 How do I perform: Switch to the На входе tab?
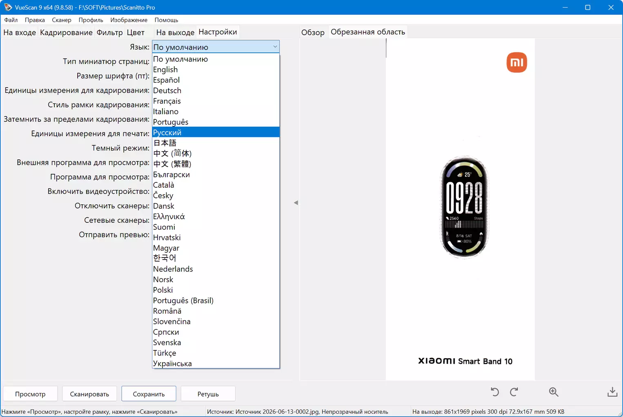(20, 32)
